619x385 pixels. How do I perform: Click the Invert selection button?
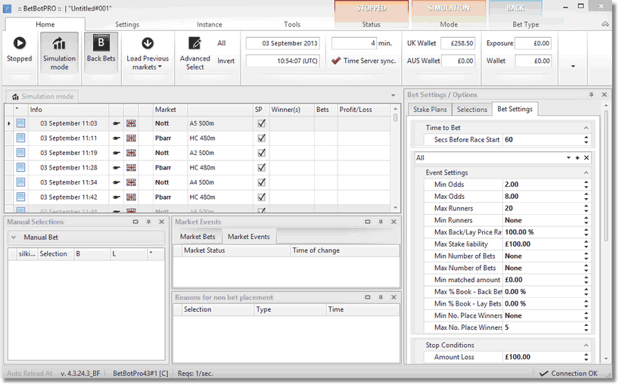point(226,61)
